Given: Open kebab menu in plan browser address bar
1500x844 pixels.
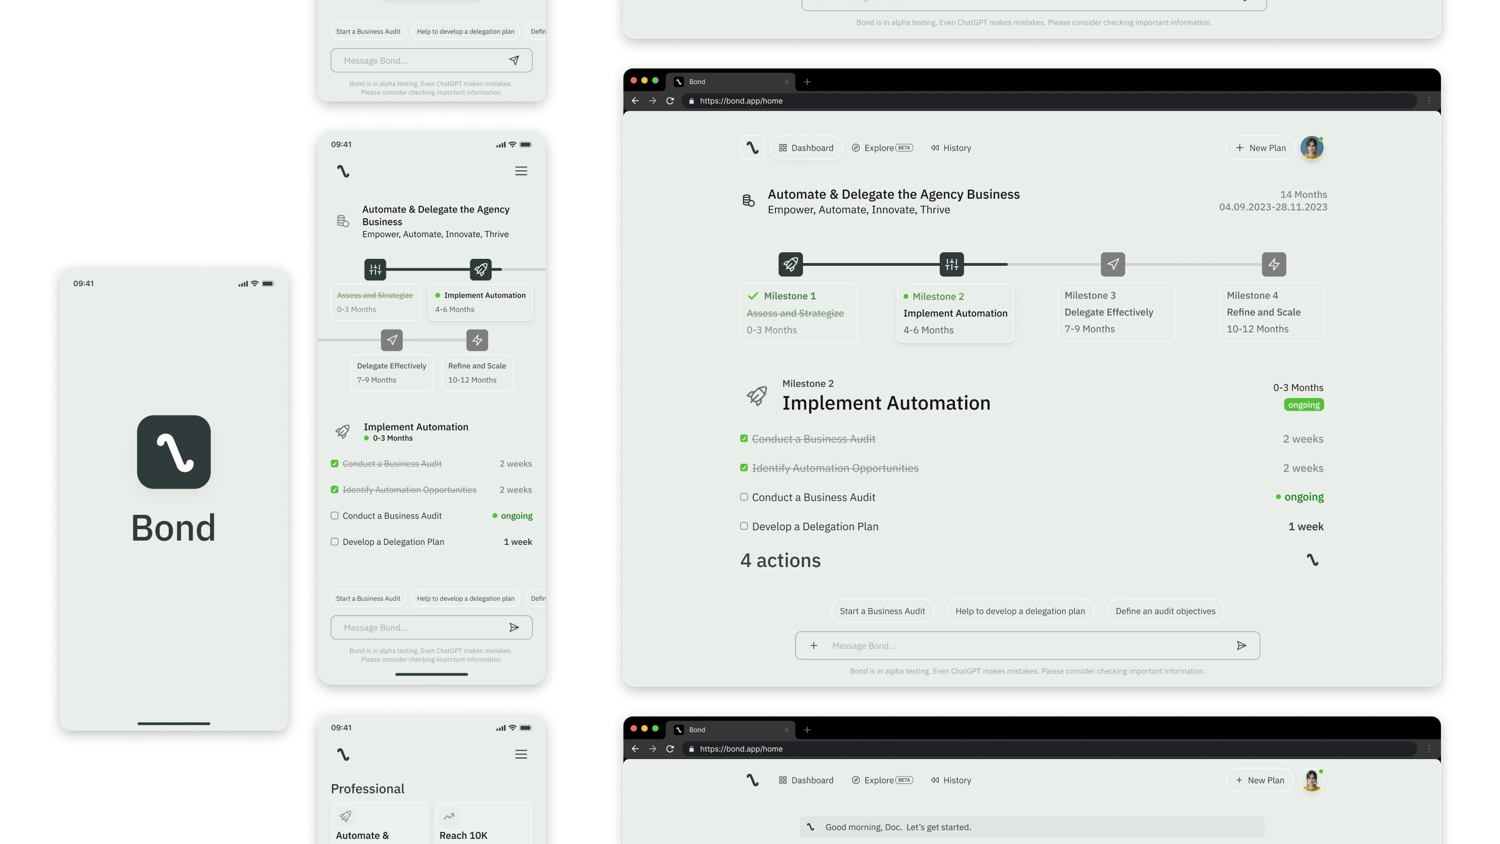Looking at the screenshot, I should 1429,101.
